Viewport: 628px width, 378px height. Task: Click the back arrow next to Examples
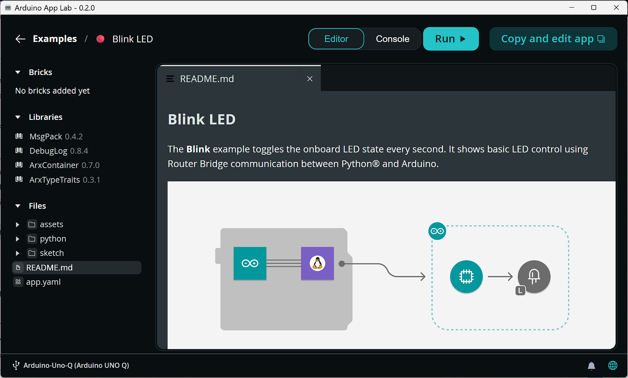[20, 39]
